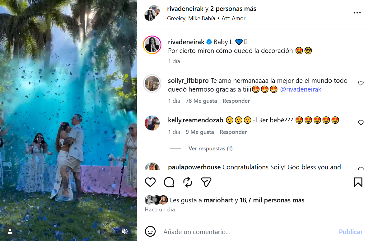
Task: Open '78 Me gusta' likes list
Action: click(x=201, y=101)
